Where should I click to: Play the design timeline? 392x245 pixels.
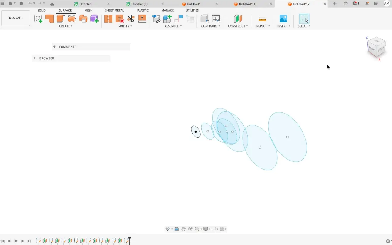[x=16, y=241]
